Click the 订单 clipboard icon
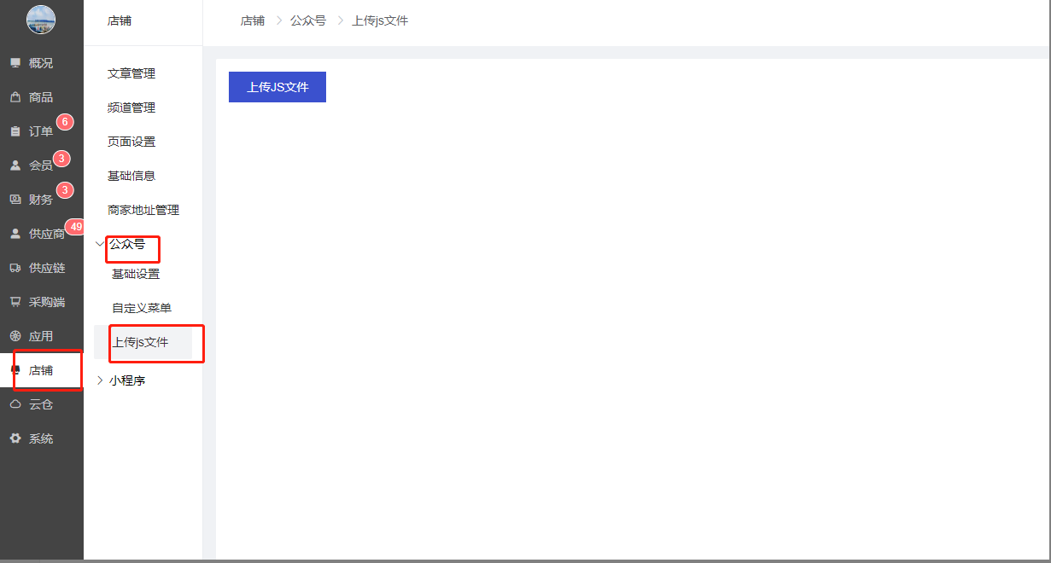Image resolution: width=1051 pixels, height=563 pixels. tap(15, 131)
